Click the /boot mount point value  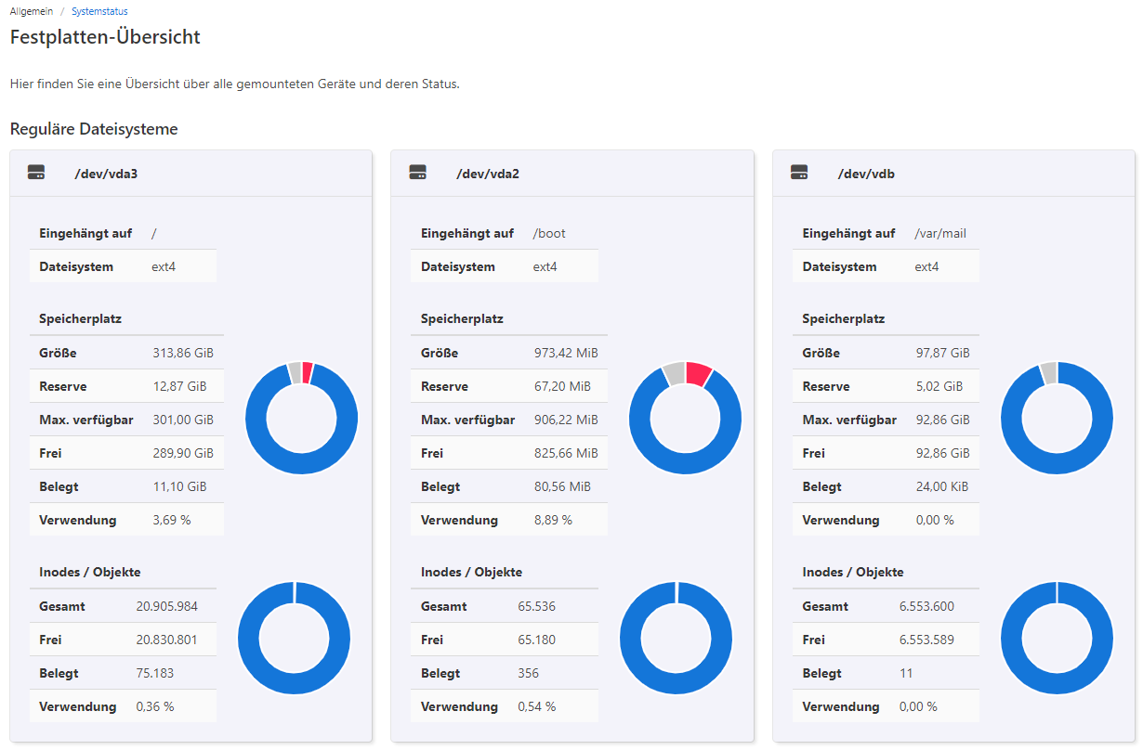(x=548, y=233)
